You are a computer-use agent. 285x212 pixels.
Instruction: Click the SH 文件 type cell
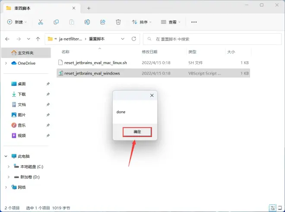coord(195,63)
